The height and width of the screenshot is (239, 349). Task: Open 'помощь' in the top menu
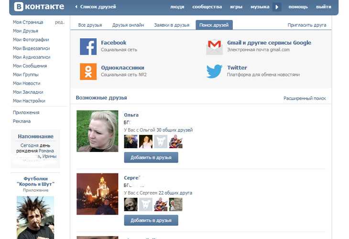[298, 7]
